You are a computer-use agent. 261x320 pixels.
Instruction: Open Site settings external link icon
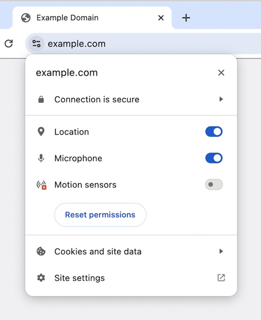point(221,278)
